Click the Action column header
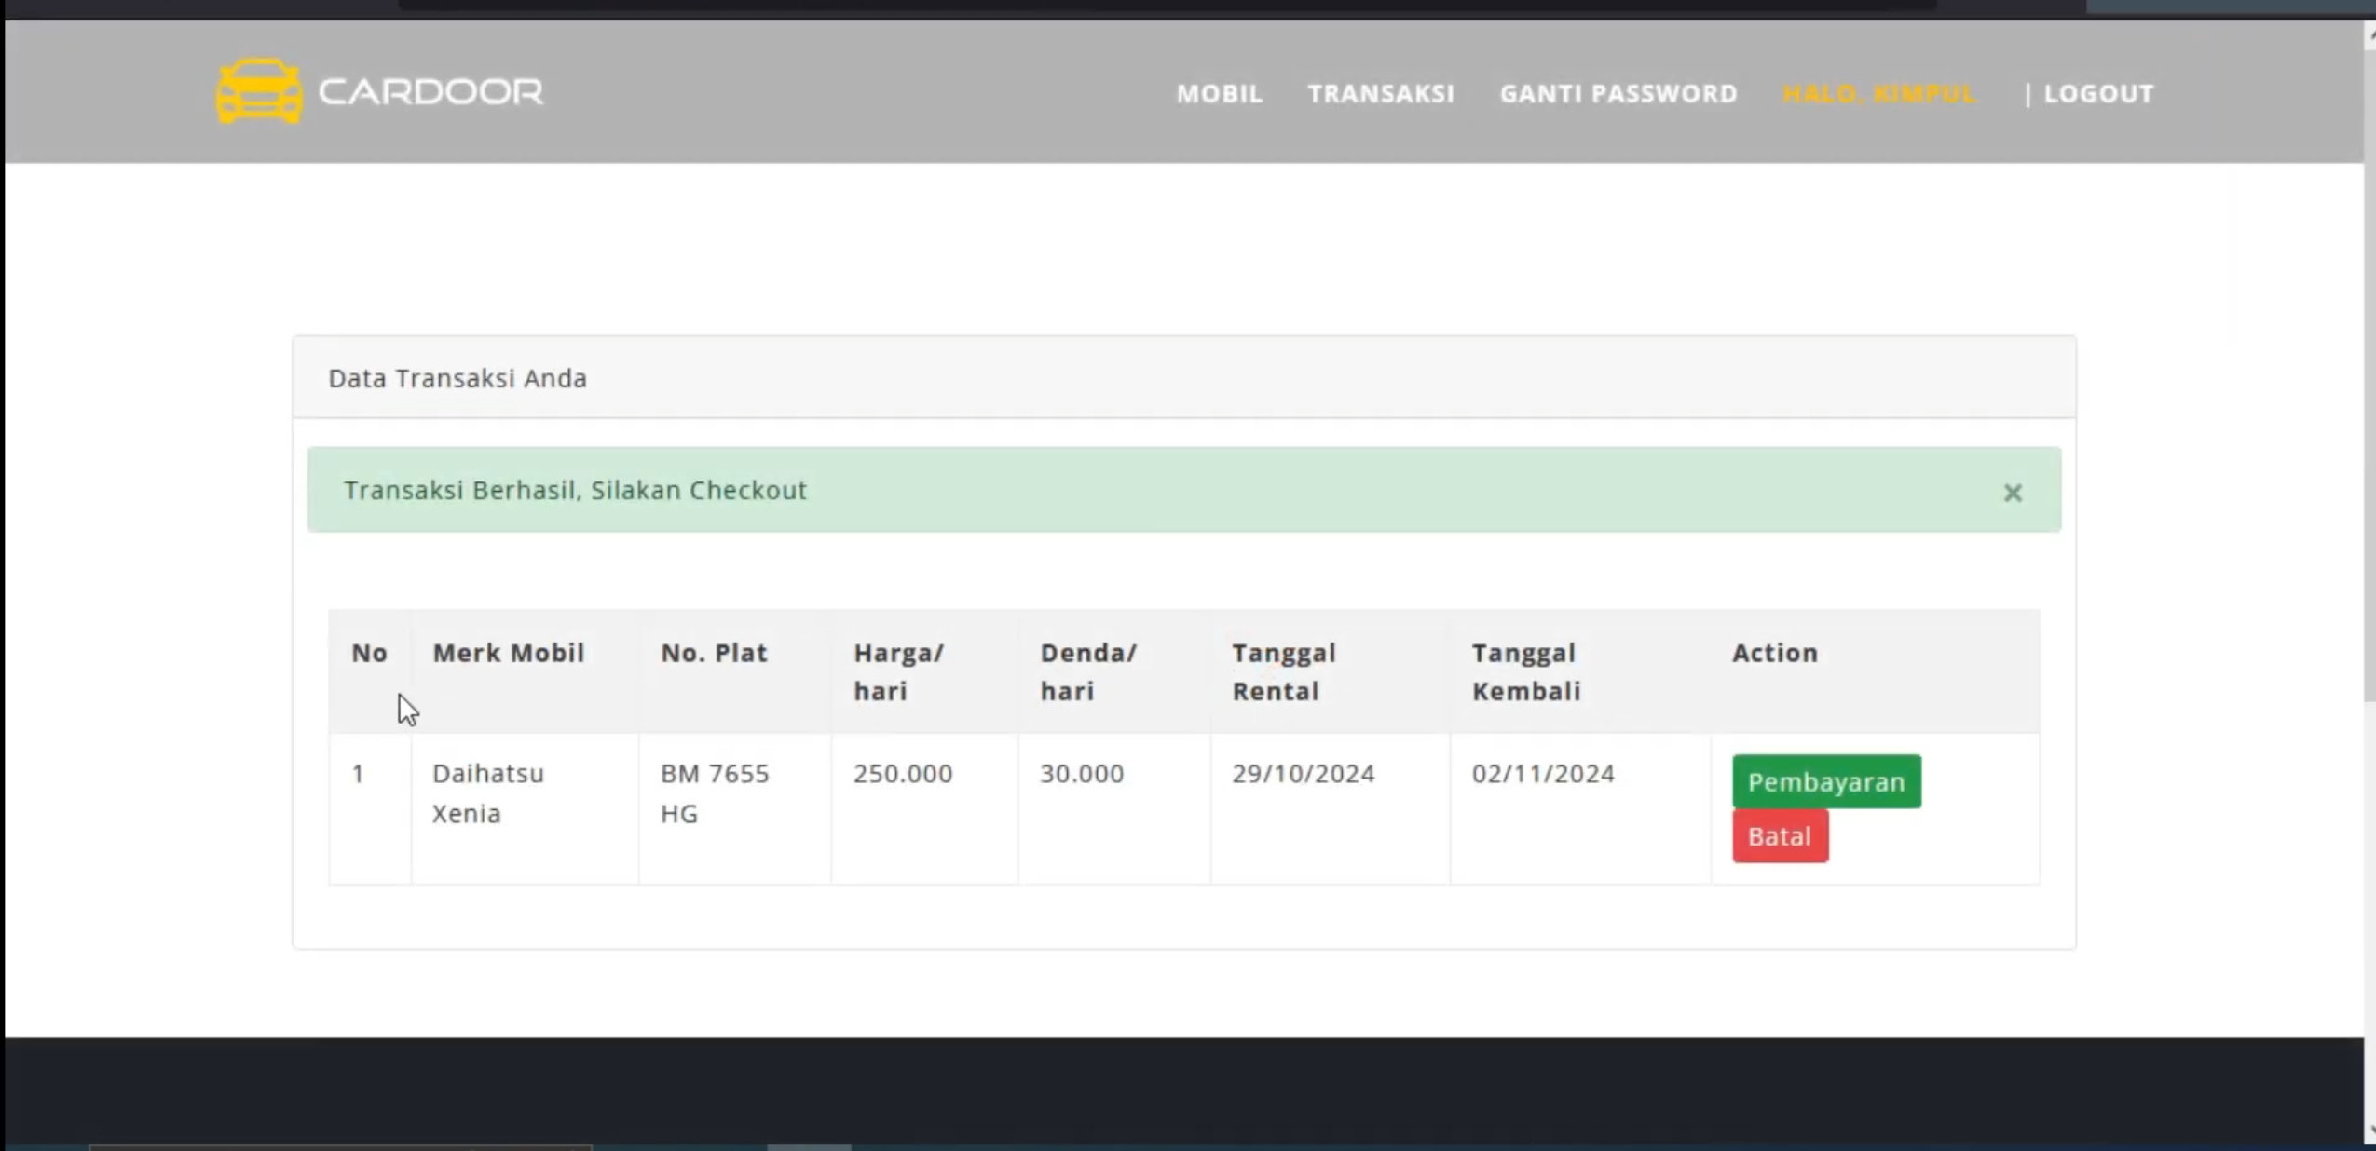Screen dimensions: 2376x1151 pyautogui.click(x=1775, y=653)
